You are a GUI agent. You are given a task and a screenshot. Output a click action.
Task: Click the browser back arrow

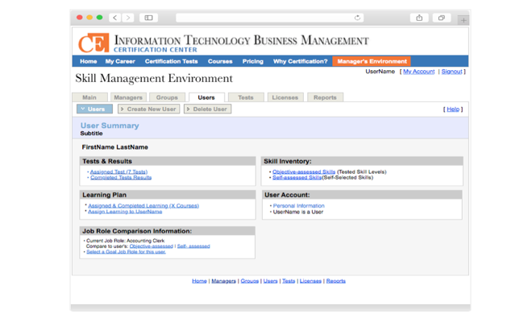coord(114,18)
